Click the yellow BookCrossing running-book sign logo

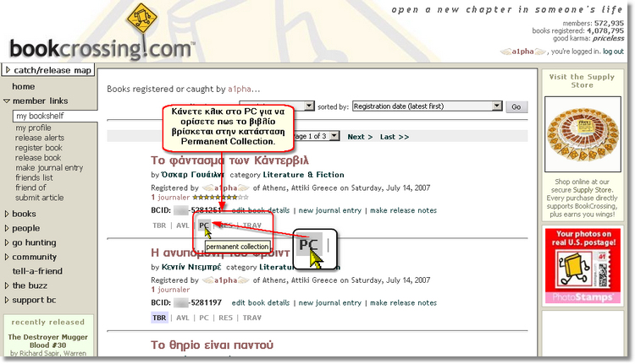tap(141, 25)
